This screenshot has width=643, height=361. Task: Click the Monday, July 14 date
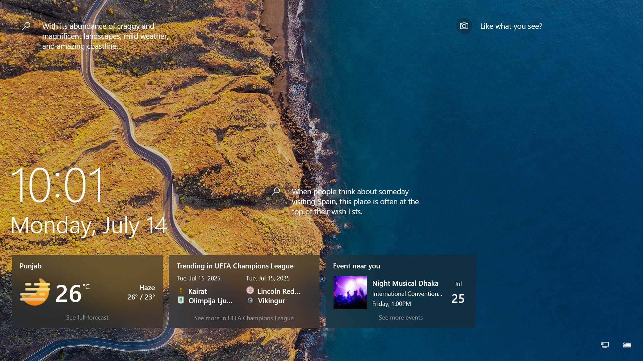tap(89, 225)
